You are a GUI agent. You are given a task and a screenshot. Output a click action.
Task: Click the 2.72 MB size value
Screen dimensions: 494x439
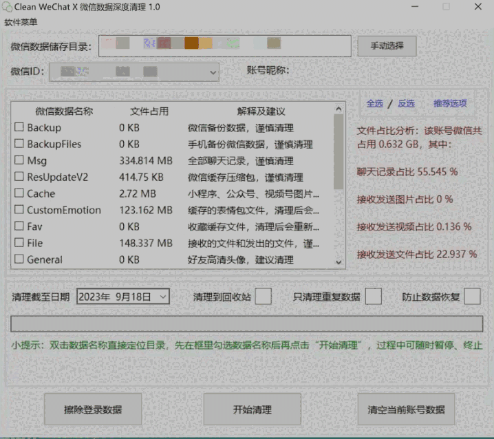pyautogui.click(x=138, y=193)
